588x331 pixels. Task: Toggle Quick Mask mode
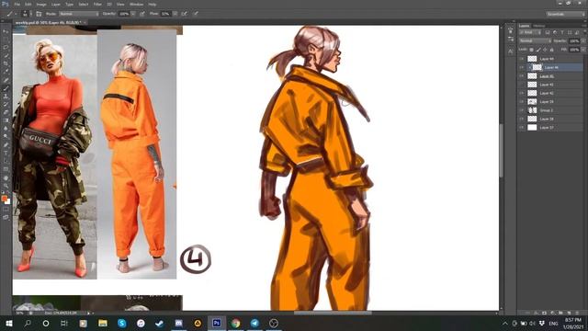(6, 210)
